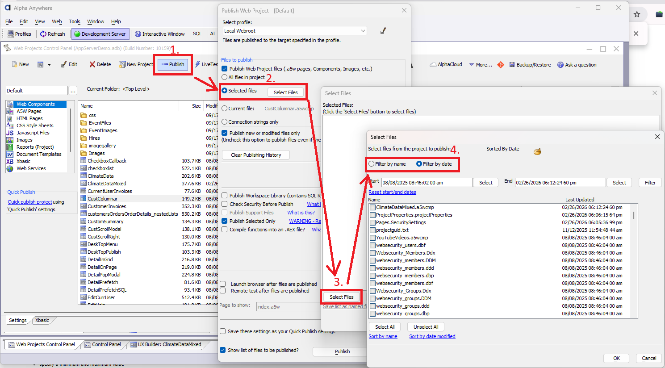Select Web Components category
The height and width of the screenshot is (368, 665).
click(x=36, y=104)
